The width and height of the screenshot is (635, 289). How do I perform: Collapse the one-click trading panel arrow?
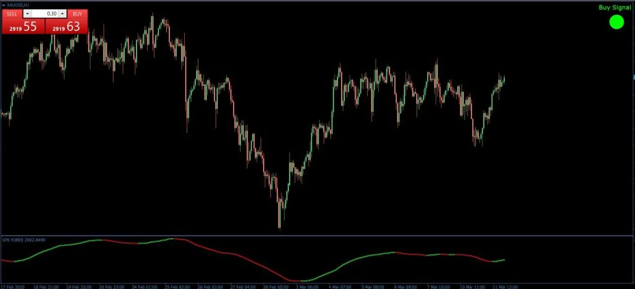pos(4,5)
